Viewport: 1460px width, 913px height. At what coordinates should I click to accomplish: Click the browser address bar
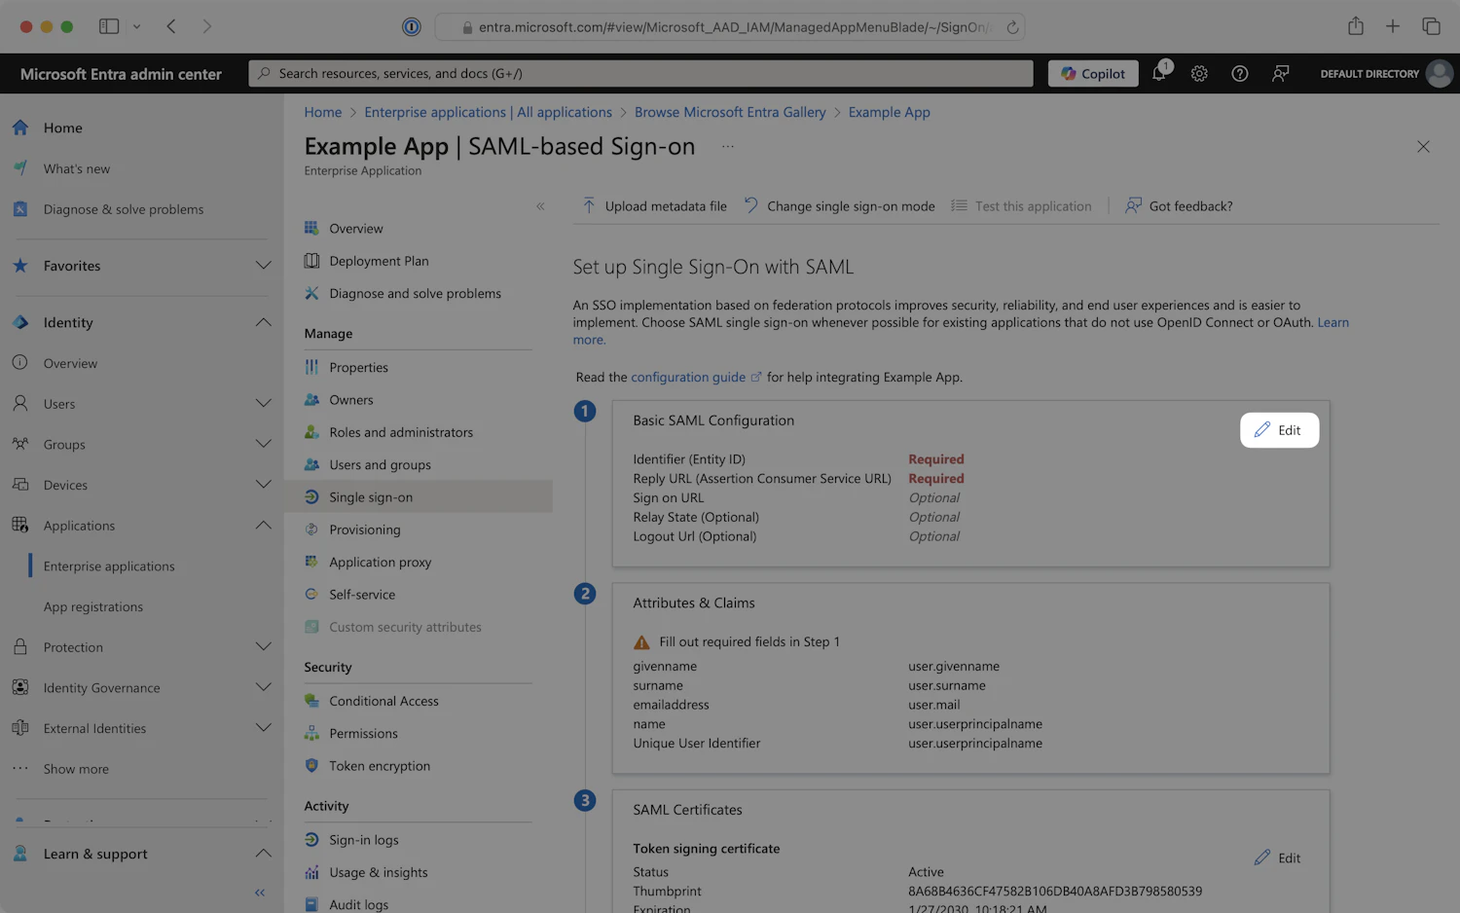730,27
